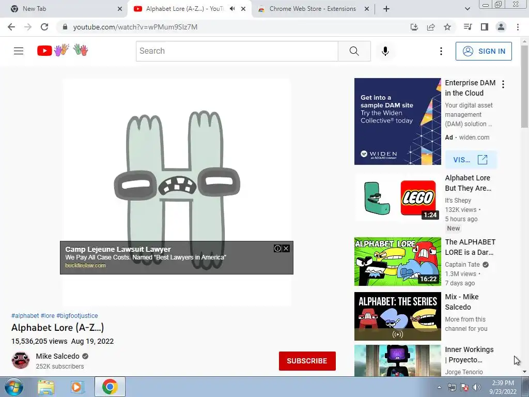529x397 pixels.
Task: Click 'Enterprise DAM in the Cloud' title
Action: [x=470, y=88]
